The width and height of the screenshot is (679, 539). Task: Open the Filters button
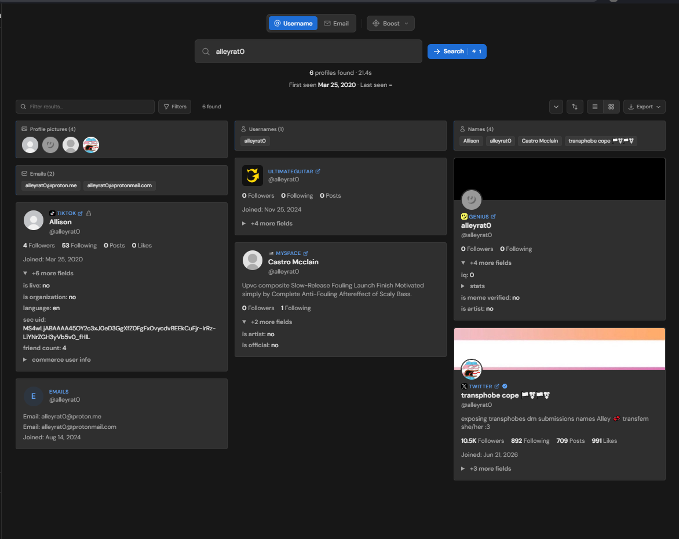point(175,107)
